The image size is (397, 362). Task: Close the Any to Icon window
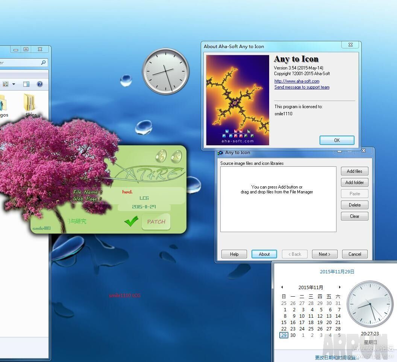[364, 151]
